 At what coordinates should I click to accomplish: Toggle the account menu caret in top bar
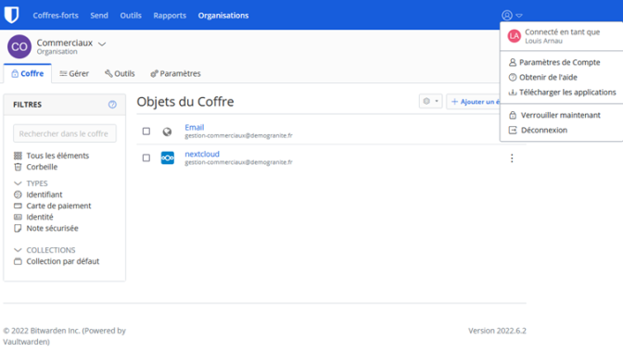point(519,16)
